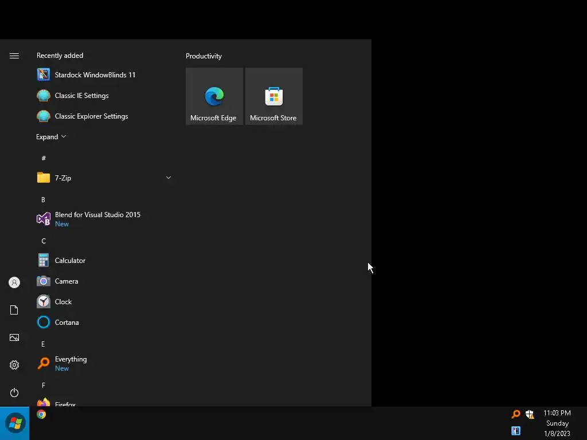Open the user account icon
The height and width of the screenshot is (440, 587).
[x=14, y=282]
